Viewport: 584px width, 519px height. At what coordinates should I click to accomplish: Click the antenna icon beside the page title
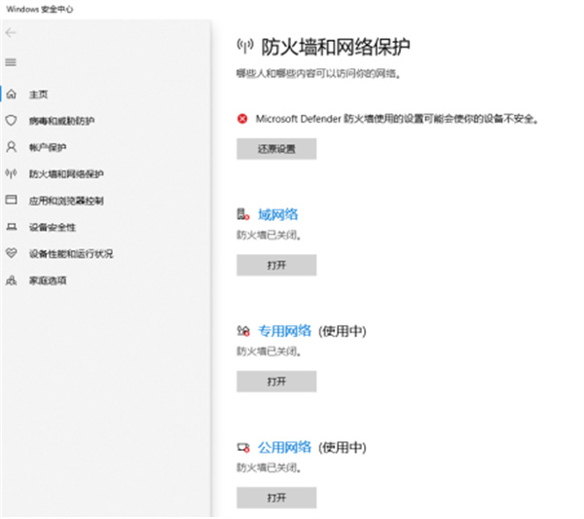(245, 47)
